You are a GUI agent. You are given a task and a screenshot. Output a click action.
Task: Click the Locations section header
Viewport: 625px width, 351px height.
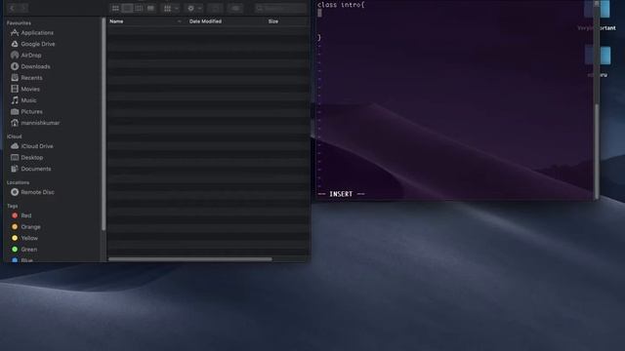tap(18, 182)
